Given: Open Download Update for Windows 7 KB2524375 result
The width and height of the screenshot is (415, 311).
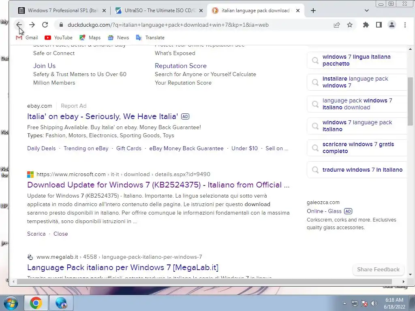Looking at the screenshot, I should click(x=158, y=185).
